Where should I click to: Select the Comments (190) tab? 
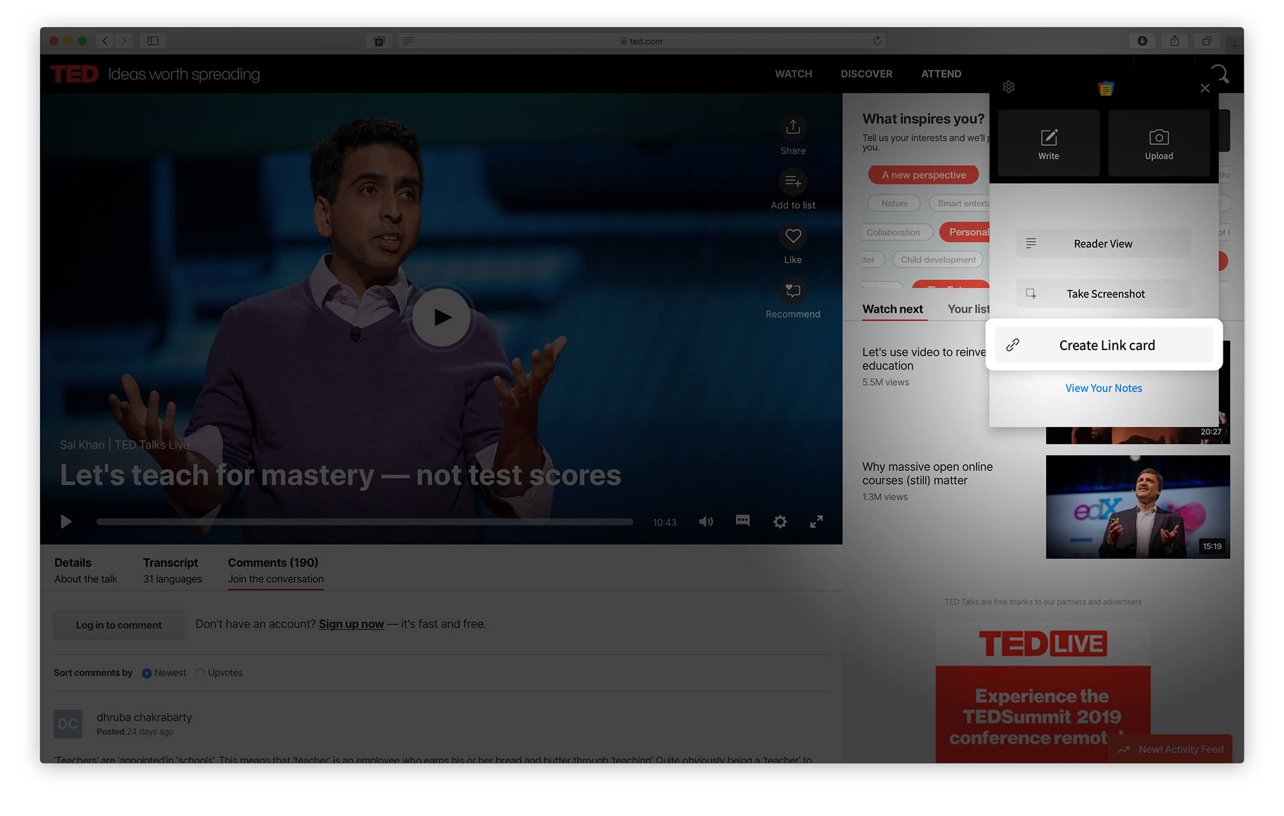click(275, 571)
